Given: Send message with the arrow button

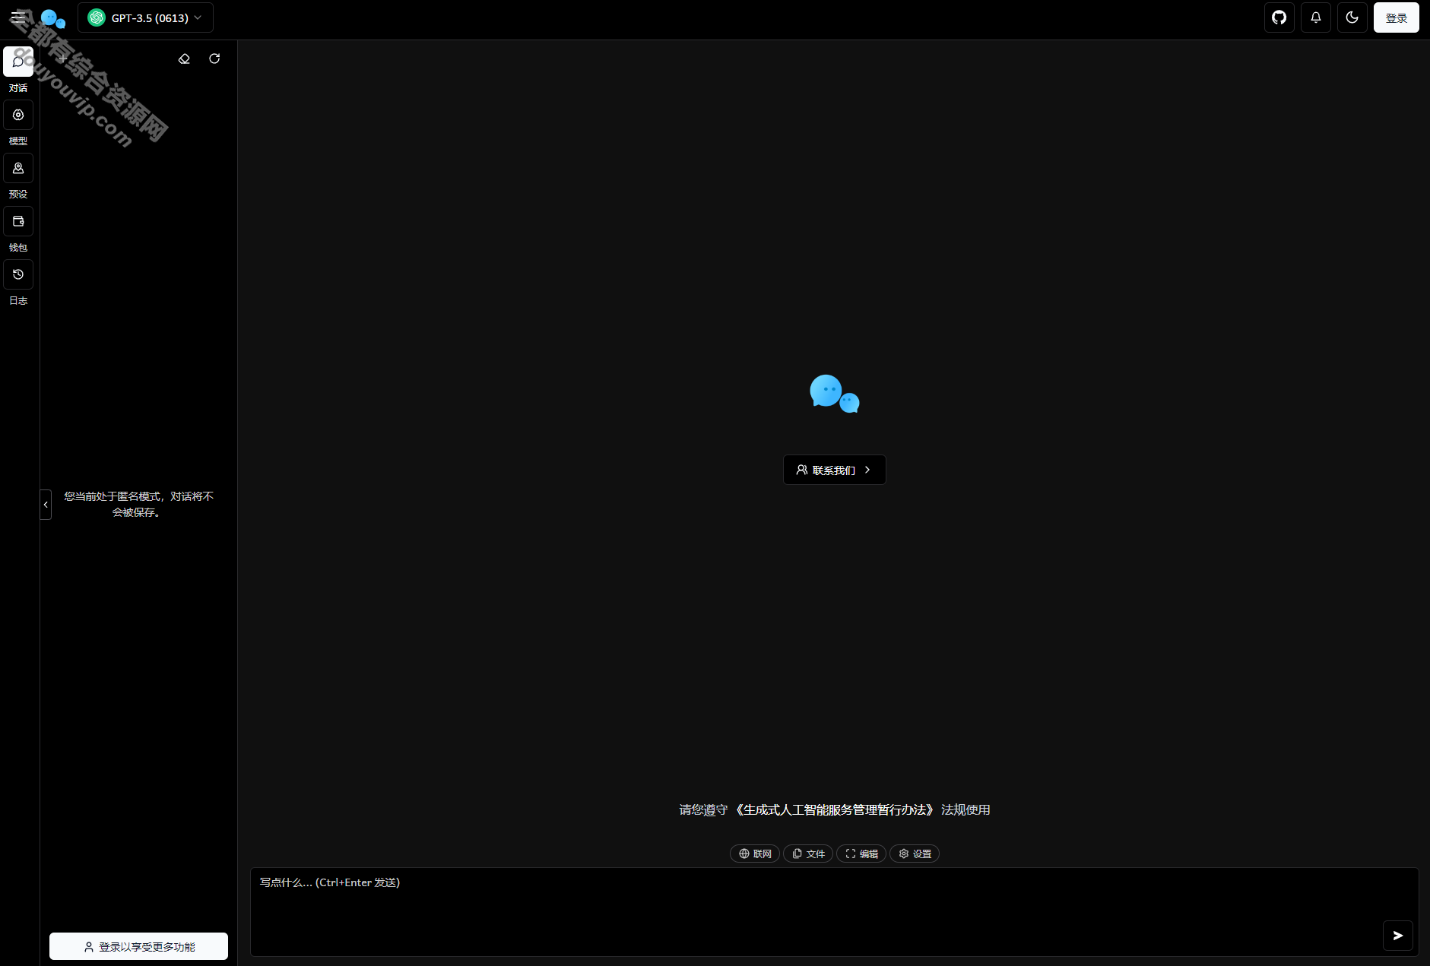Looking at the screenshot, I should click(x=1397, y=936).
